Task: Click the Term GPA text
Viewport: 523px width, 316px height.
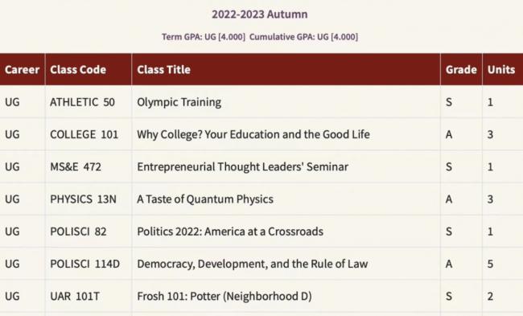Action: coord(204,37)
